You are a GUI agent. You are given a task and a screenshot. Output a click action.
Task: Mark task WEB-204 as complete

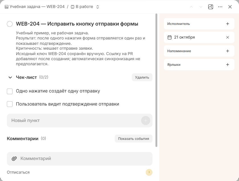pos(10,24)
